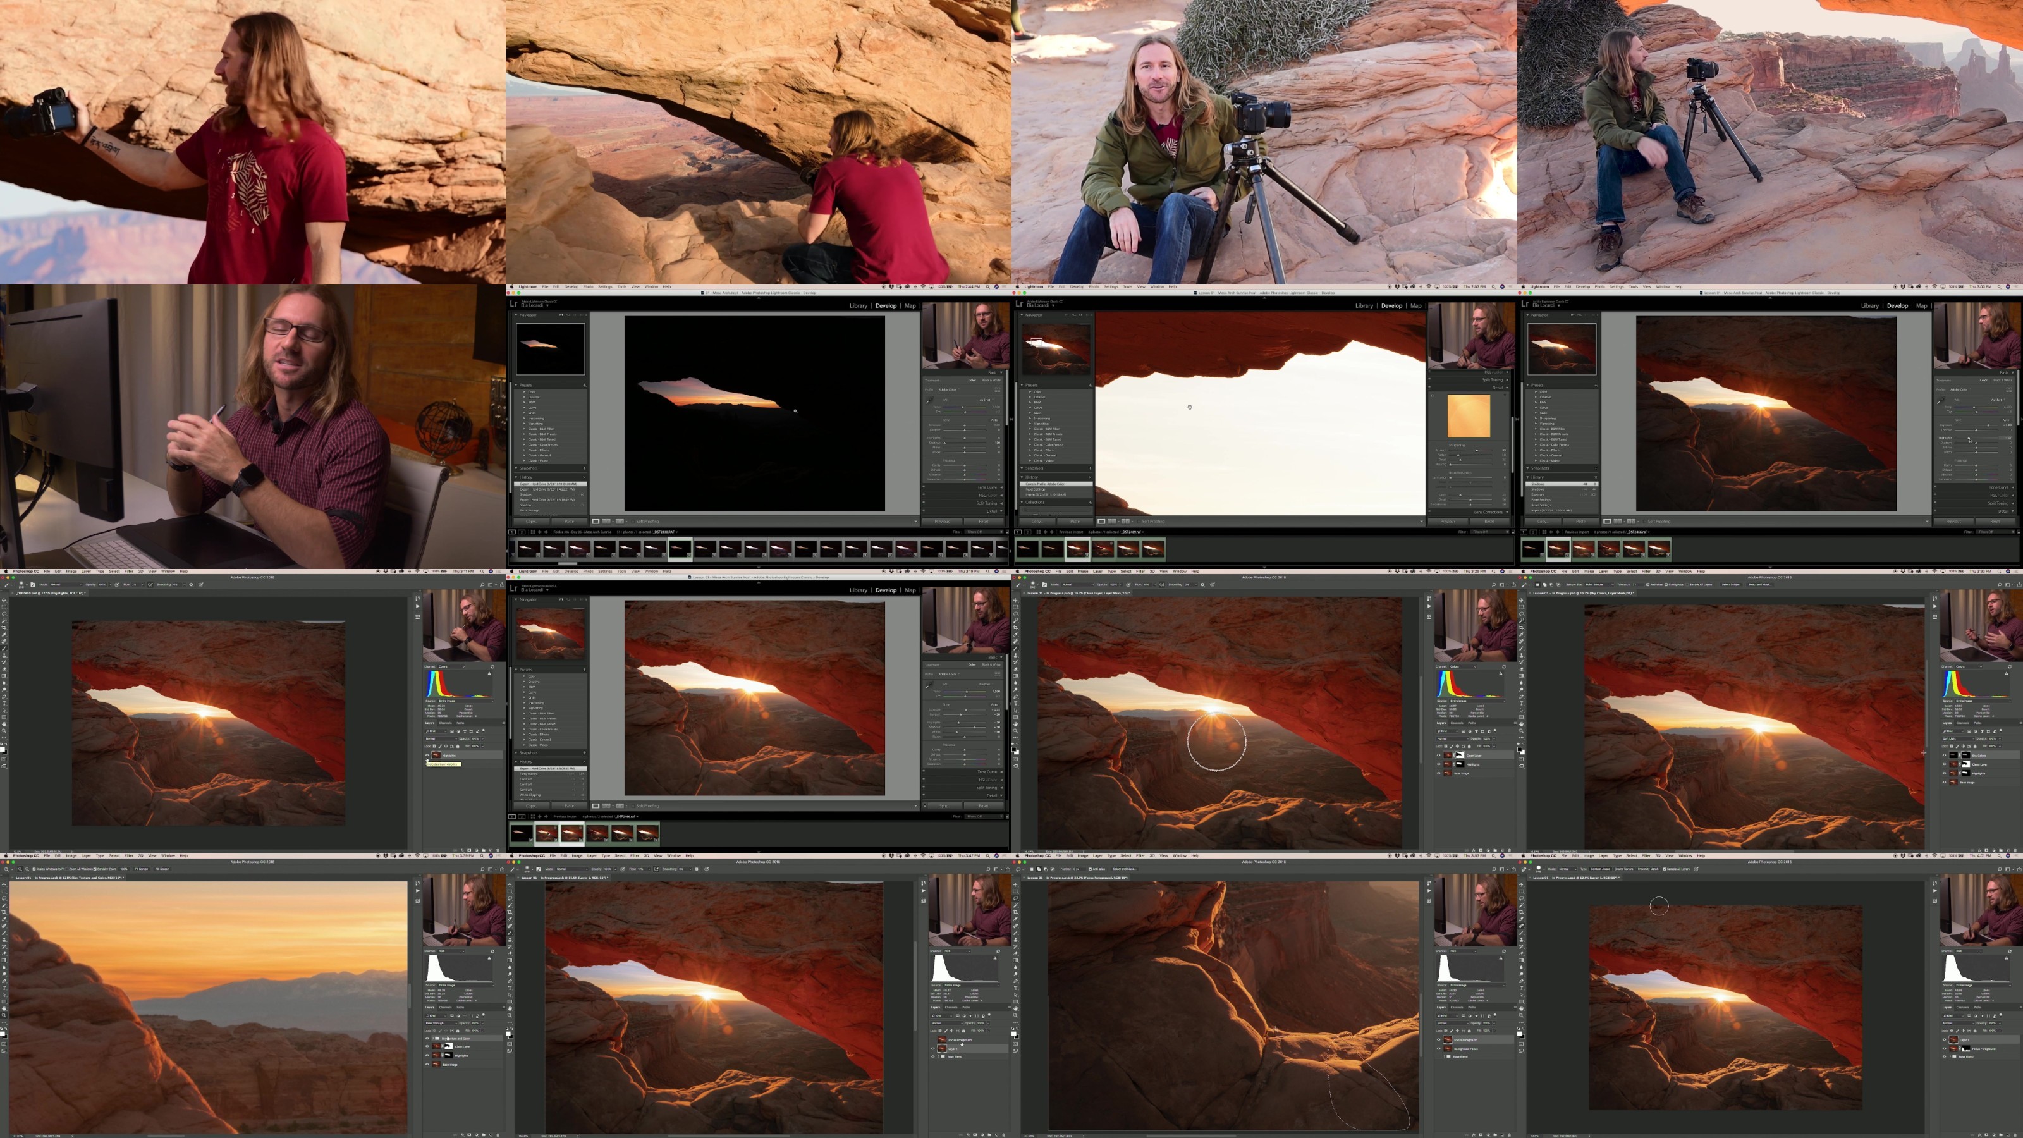Viewport: 2023px width, 1138px height.
Task: Click target icon left of orange Detail preview
Action: pos(1433,396)
